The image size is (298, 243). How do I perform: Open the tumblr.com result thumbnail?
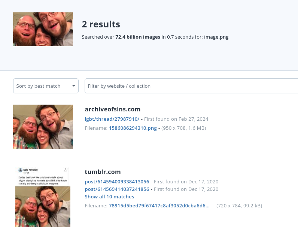click(x=43, y=197)
